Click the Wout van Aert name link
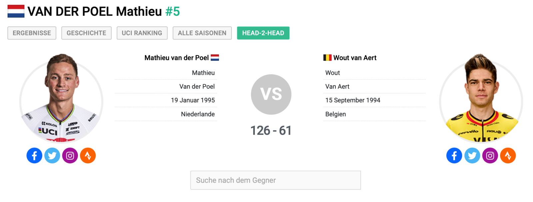The height and width of the screenshot is (202, 533). click(355, 58)
